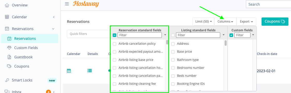Click the Coupons tag icon in sidebar
This screenshot has width=291, height=93.
point(9,66)
